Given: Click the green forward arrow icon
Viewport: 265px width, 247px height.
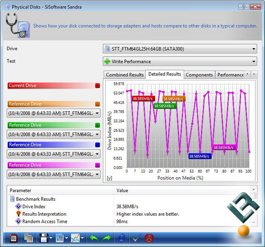Looking at the screenshot, I should (x=106, y=238).
